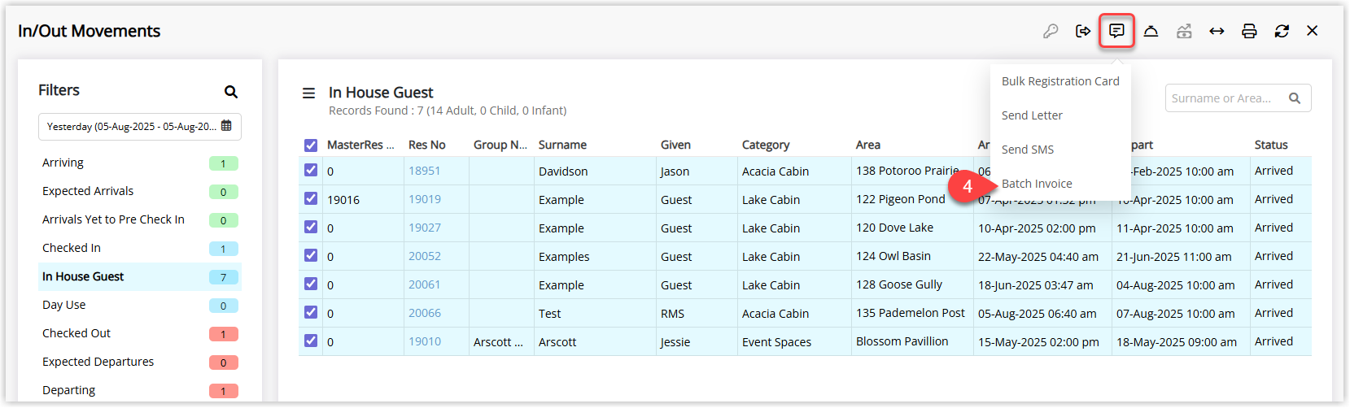The height and width of the screenshot is (408, 1350).
Task: Choose Send SMS menu option
Action: tap(1028, 150)
